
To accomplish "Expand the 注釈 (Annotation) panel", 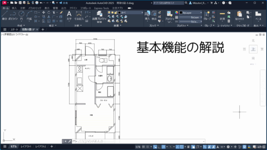I will click(x=78, y=25).
